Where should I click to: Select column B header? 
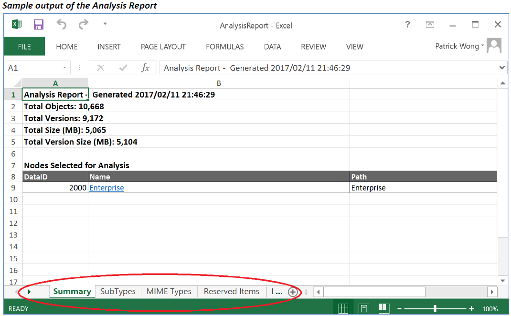(219, 83)
